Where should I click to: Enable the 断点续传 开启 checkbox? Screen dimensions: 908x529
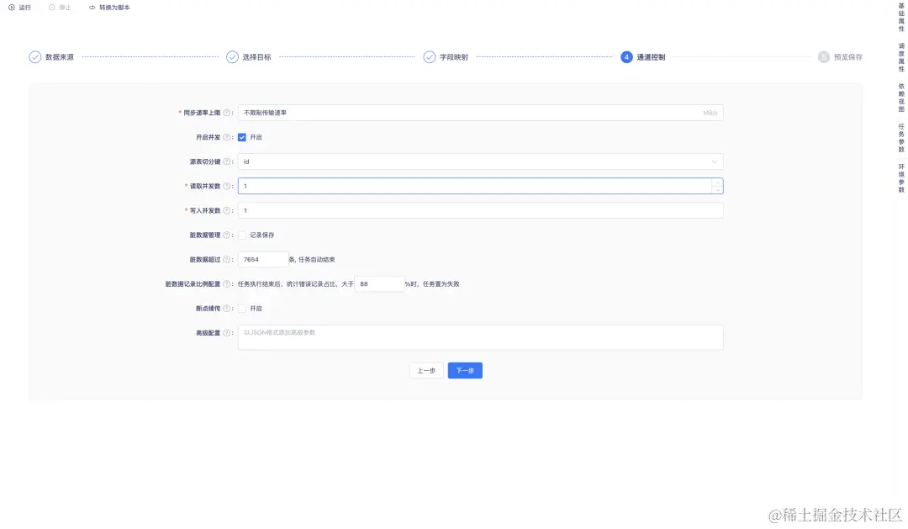pyautogui.click(x=242, y=309)
